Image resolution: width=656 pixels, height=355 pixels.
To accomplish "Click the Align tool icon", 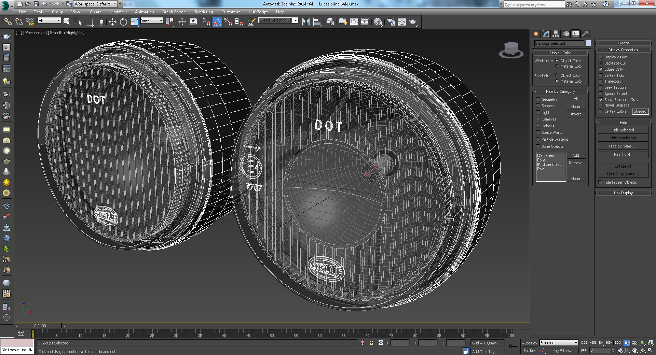I will 317,22.
